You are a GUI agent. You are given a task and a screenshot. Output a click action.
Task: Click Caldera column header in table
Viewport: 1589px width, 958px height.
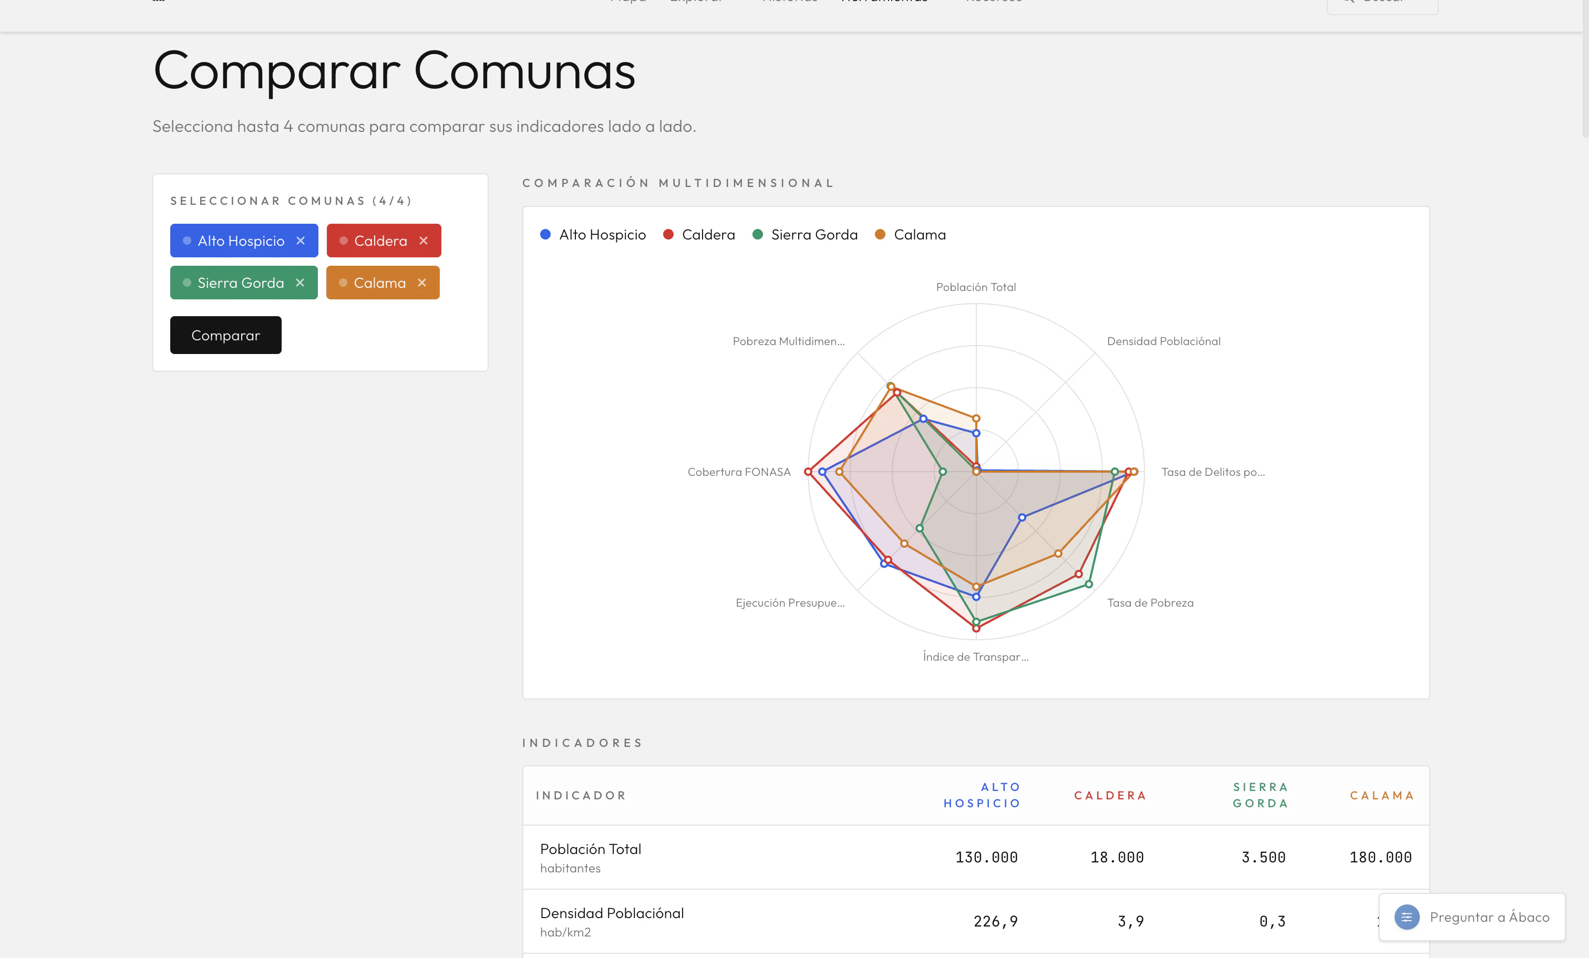(1110, 795)
